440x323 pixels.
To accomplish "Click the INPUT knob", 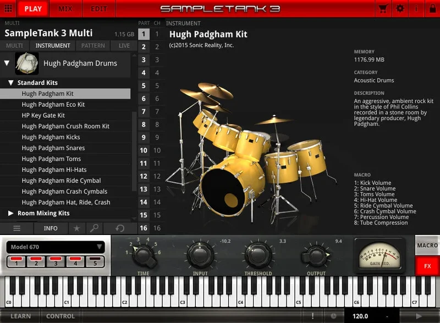I will point(200,255).
